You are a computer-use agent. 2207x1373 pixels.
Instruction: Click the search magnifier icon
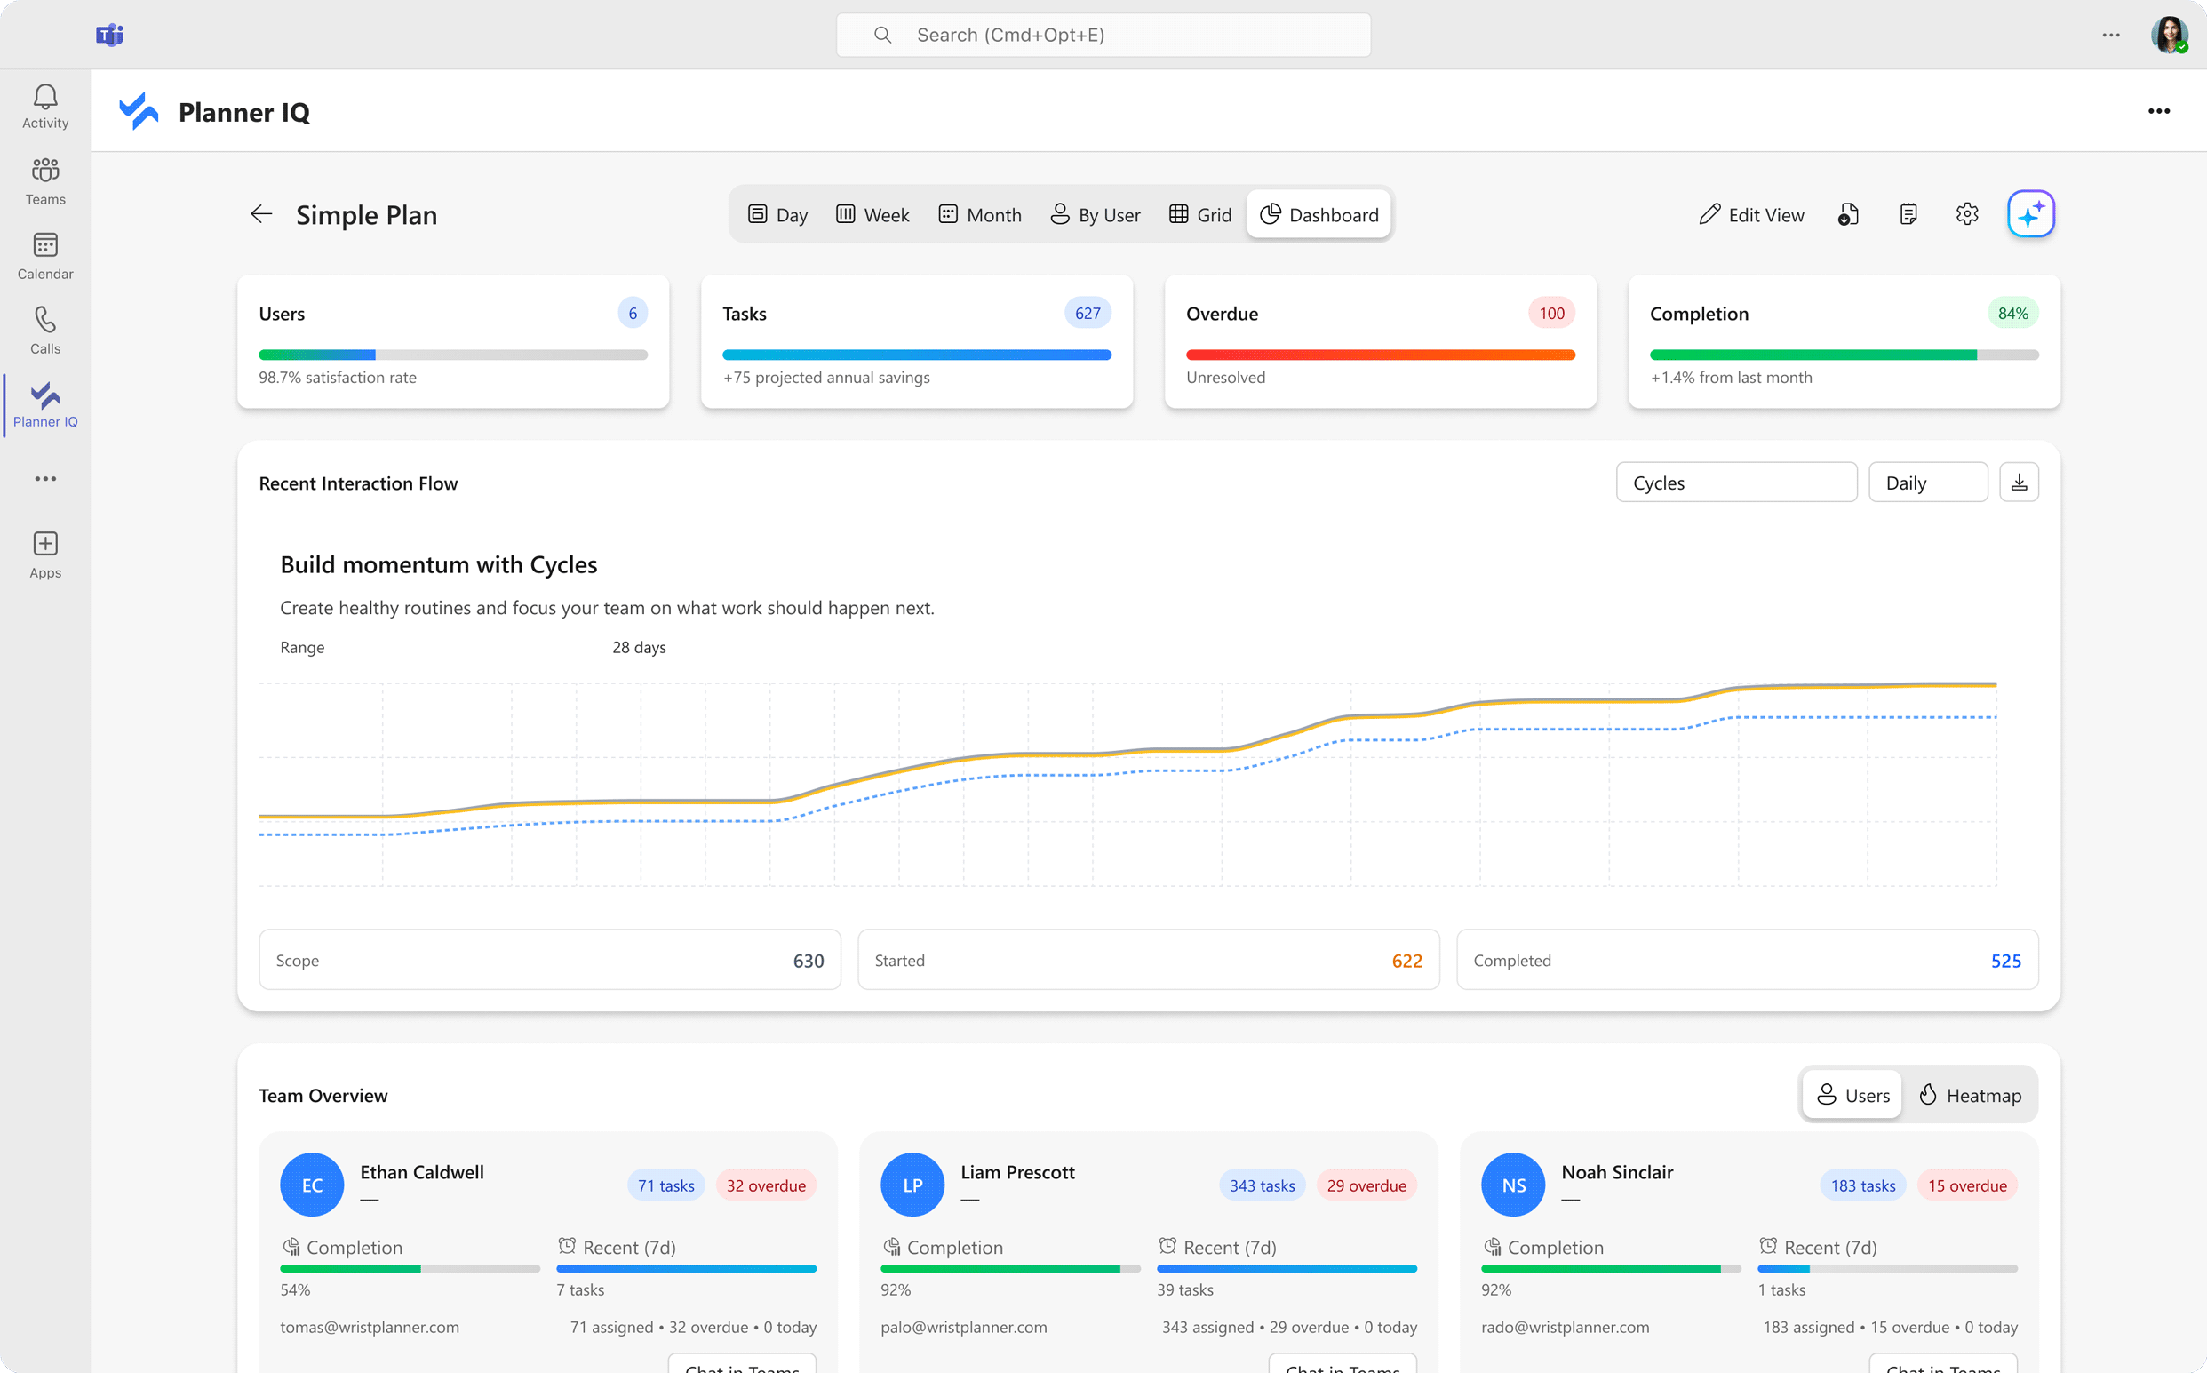coord(882,35)
